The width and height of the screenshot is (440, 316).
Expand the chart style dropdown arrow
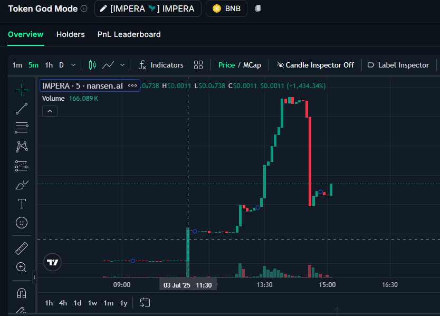(x=122, y=65)
